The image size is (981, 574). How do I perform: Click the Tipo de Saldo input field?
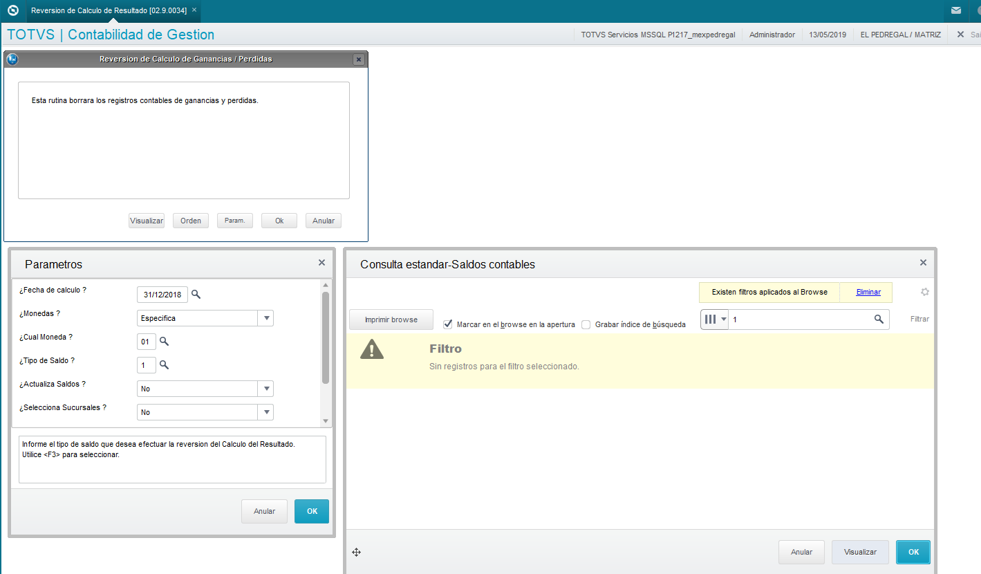click(147, 365)
